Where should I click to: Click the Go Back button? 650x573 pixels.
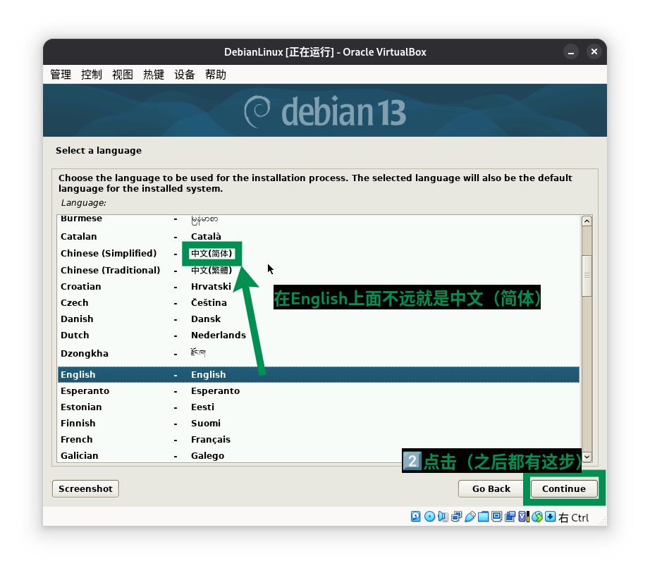(491, 488)
